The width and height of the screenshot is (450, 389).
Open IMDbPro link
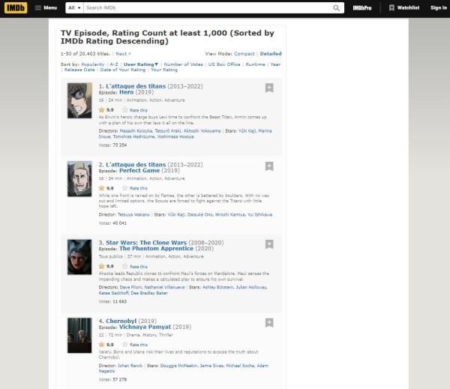point(362,8)
